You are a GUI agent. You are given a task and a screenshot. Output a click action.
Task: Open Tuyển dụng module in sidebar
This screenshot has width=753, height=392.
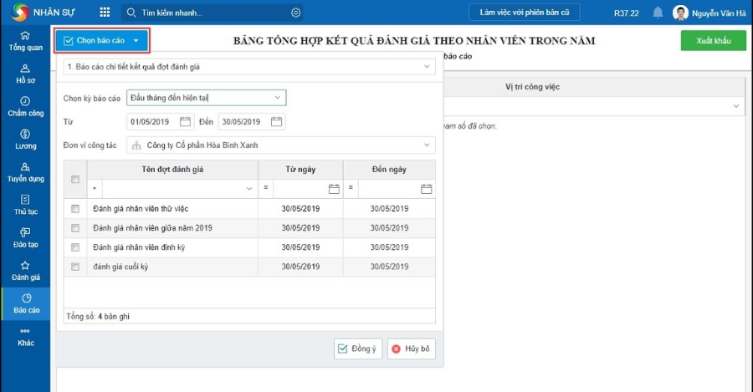(x=25, y=172)
